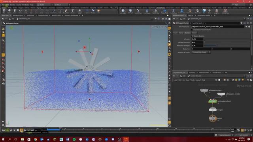Screen dimensions: 253x142
Task: Select the Whitewater shelf tool
Action: [x=198, y=11]
